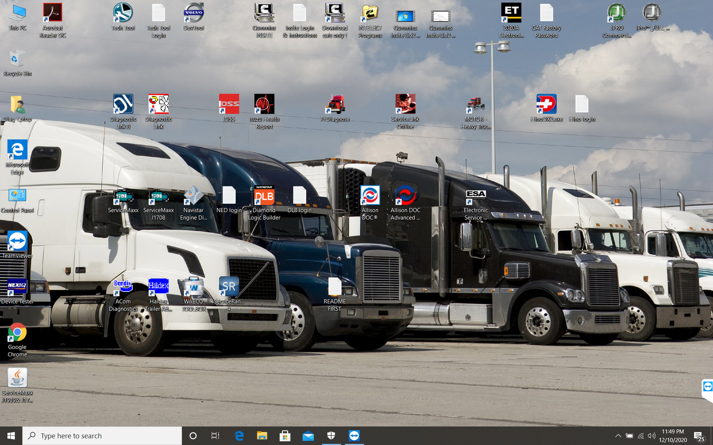Viewport: 713px width, 445px height.
Task: Launch Volvo DevTool shortcut
Action: pyautogui.click(x=193, y=17)
